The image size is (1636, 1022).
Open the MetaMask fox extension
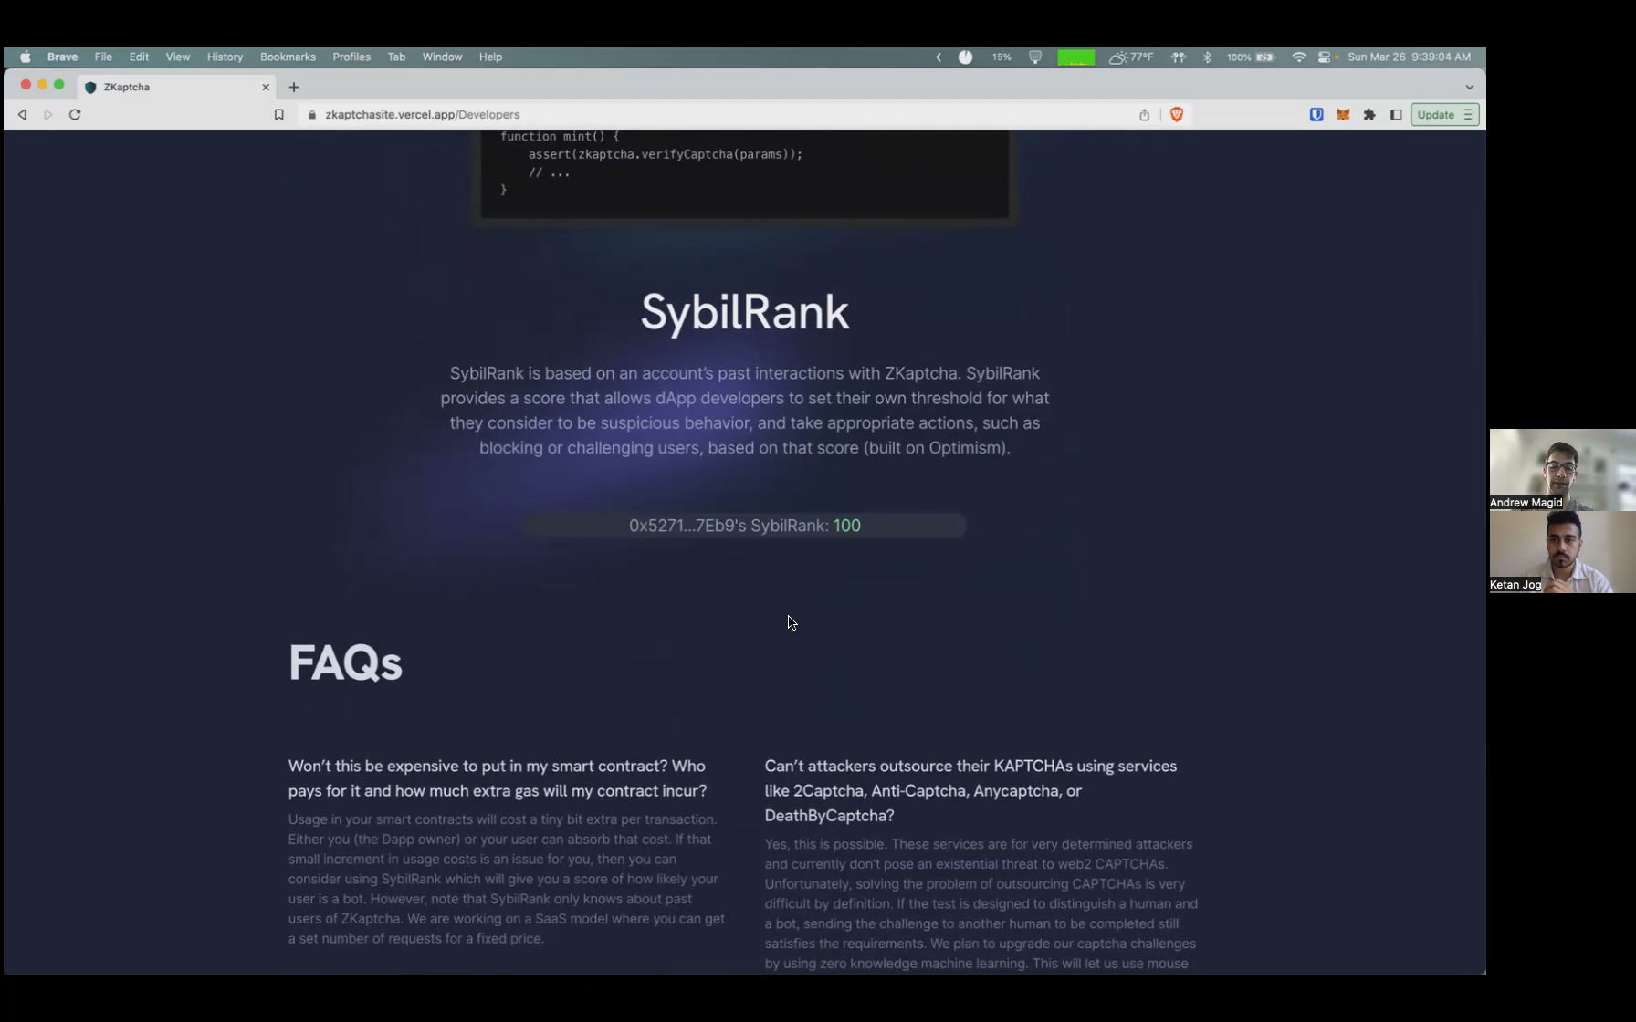pyautogui.click(x=1343, y=114)
